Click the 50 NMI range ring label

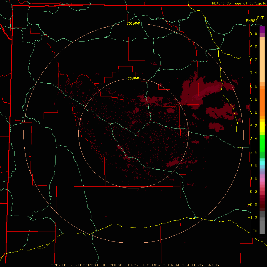pyautogui.click(x=133, y=78)
